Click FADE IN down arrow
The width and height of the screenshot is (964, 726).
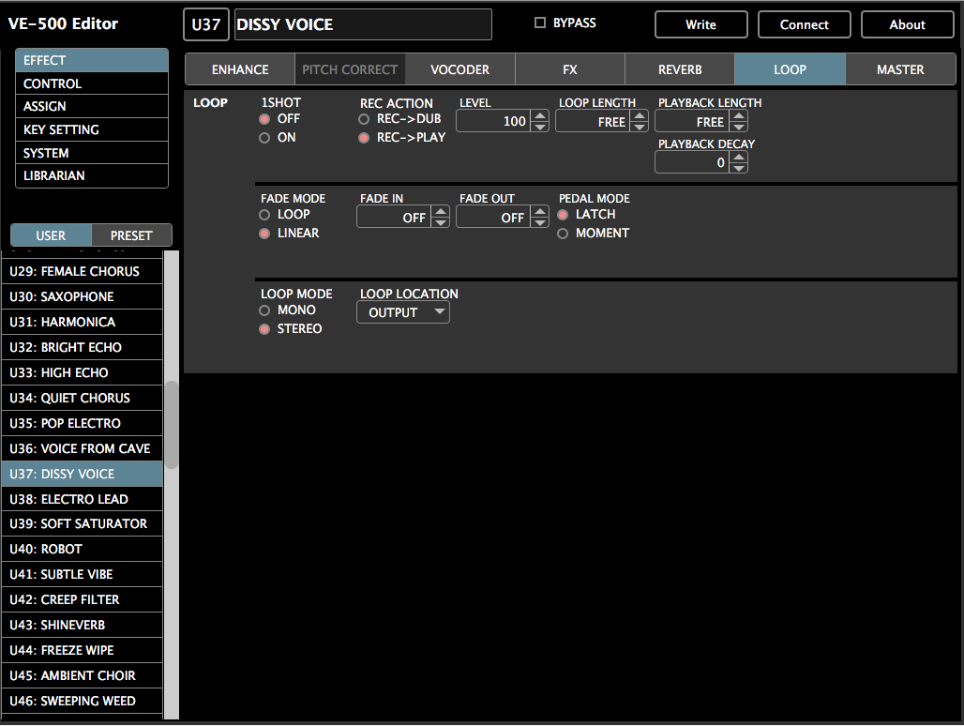[440, 222]
